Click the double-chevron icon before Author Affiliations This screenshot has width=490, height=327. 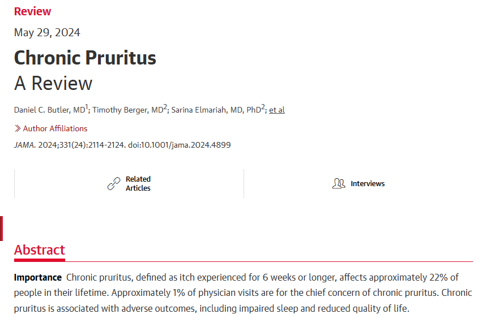click(x=18, y=128)
